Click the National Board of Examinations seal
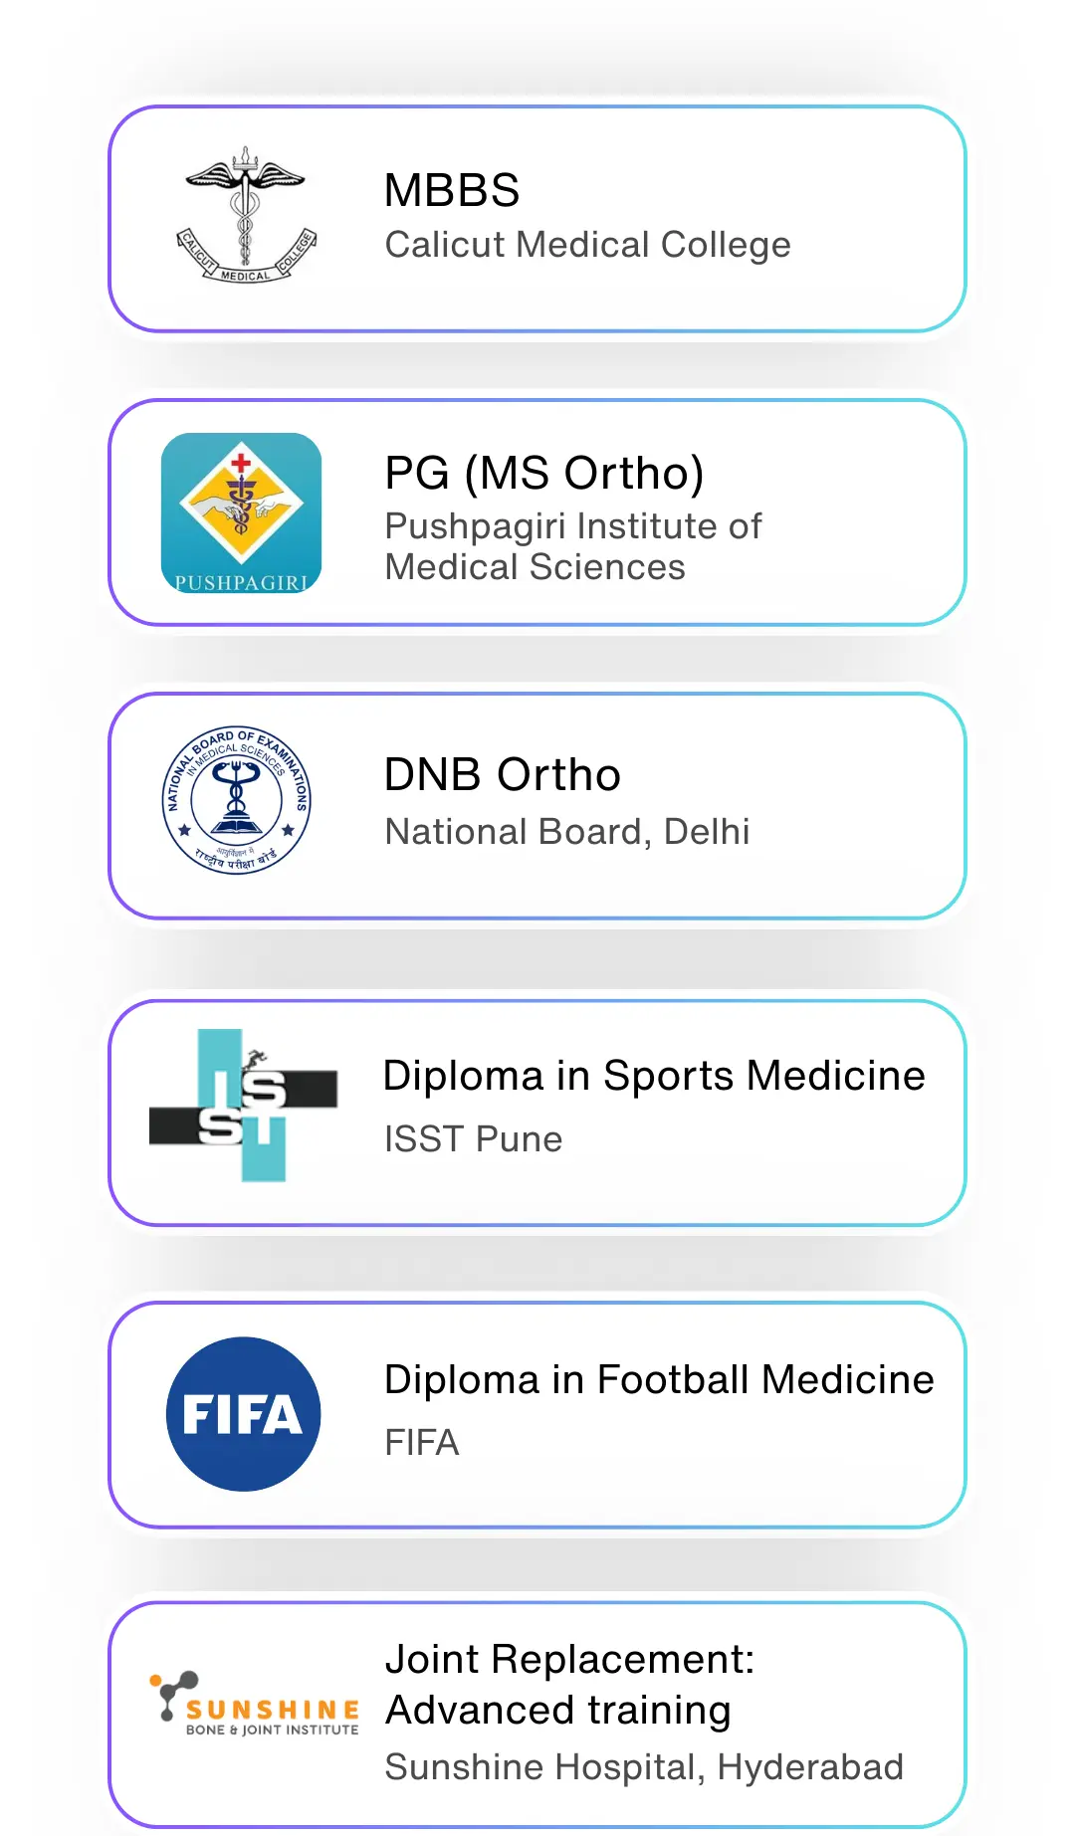The width and height of the screenshot is (1075, 1836). pos(237,801)
